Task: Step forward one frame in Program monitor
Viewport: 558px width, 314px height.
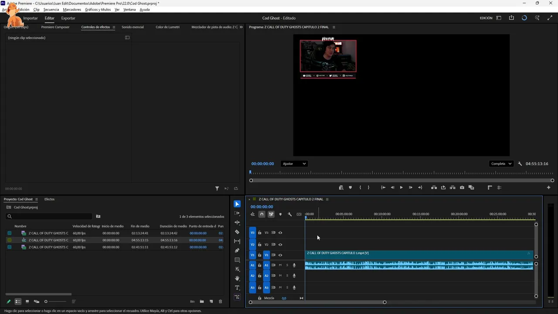Action: coord(410,188)
